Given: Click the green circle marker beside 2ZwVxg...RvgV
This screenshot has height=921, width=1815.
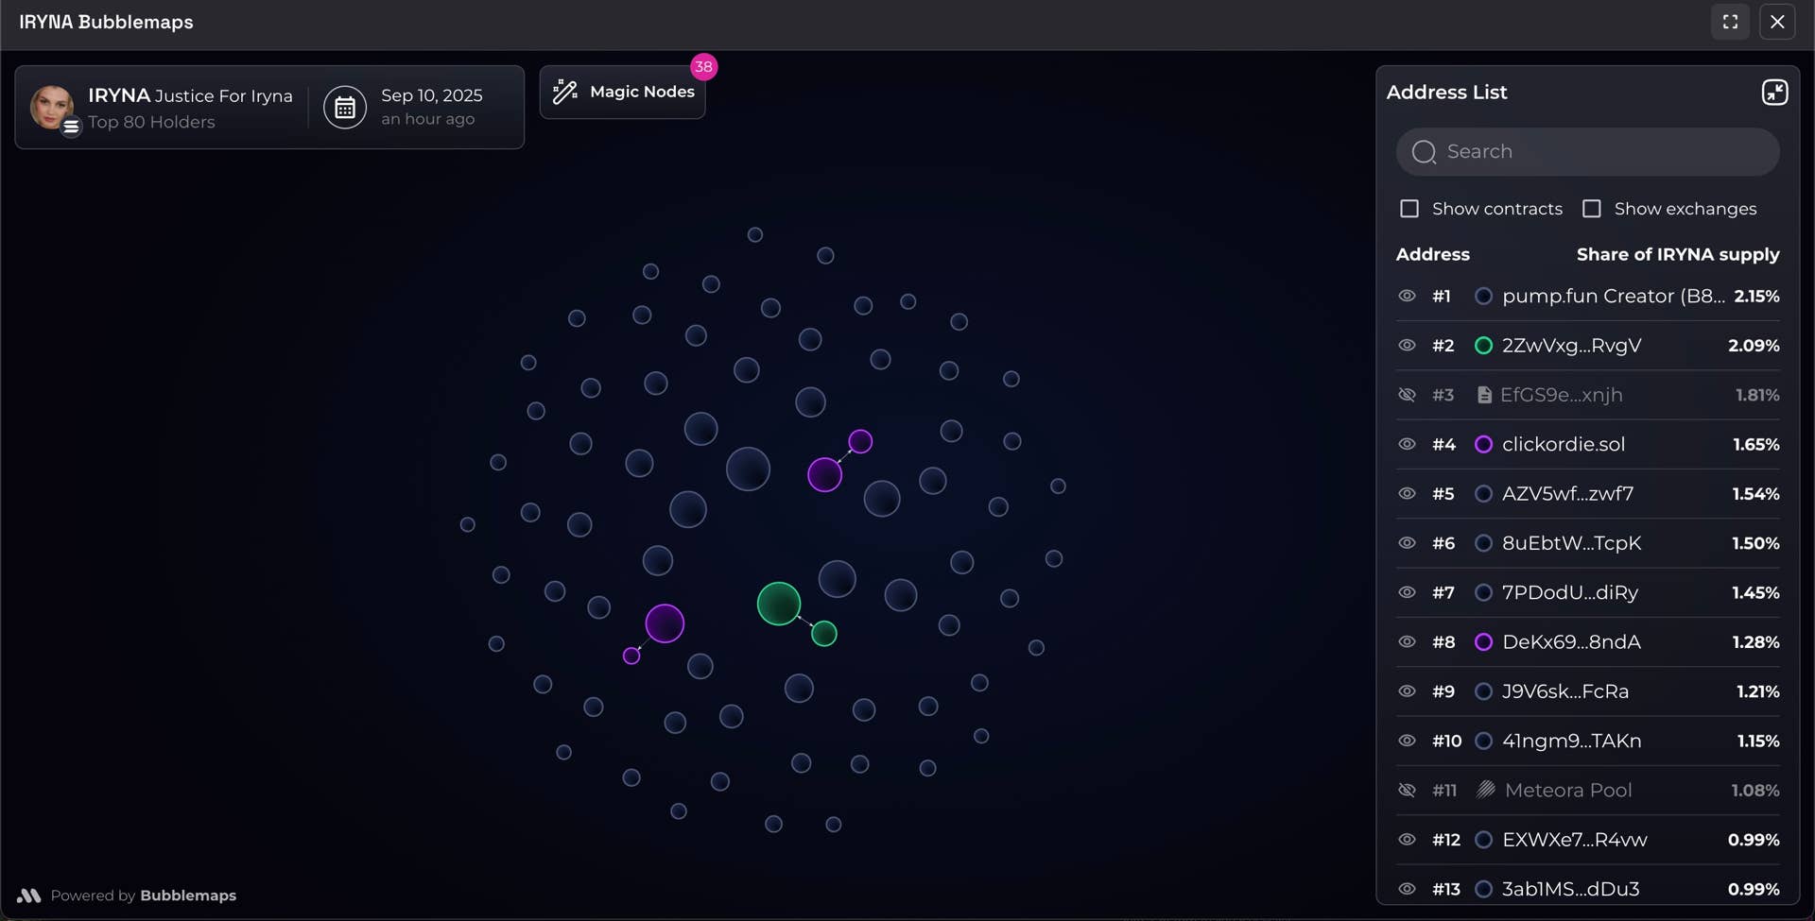Looking at the screenshot, I should click(x=1483, y=346).
